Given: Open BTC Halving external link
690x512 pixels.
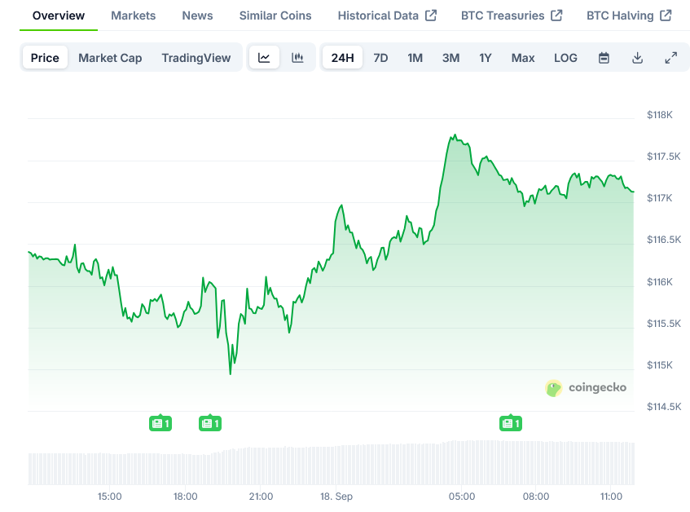Looking at the screenshot, I should [x=629, y=15].
